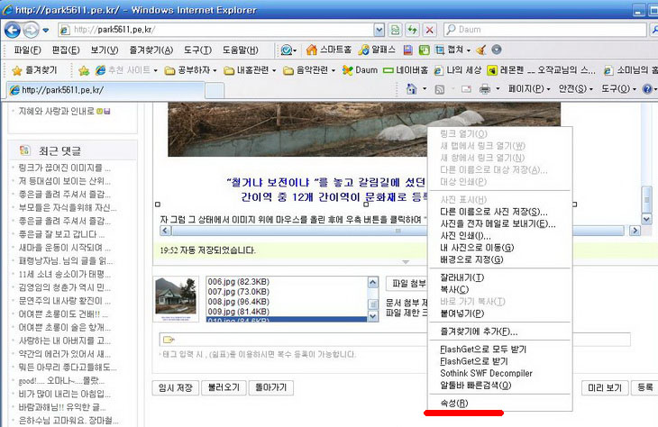The image size is (658, 427).
Task: Click the Print icon in command bar
Action: point(484,89)
